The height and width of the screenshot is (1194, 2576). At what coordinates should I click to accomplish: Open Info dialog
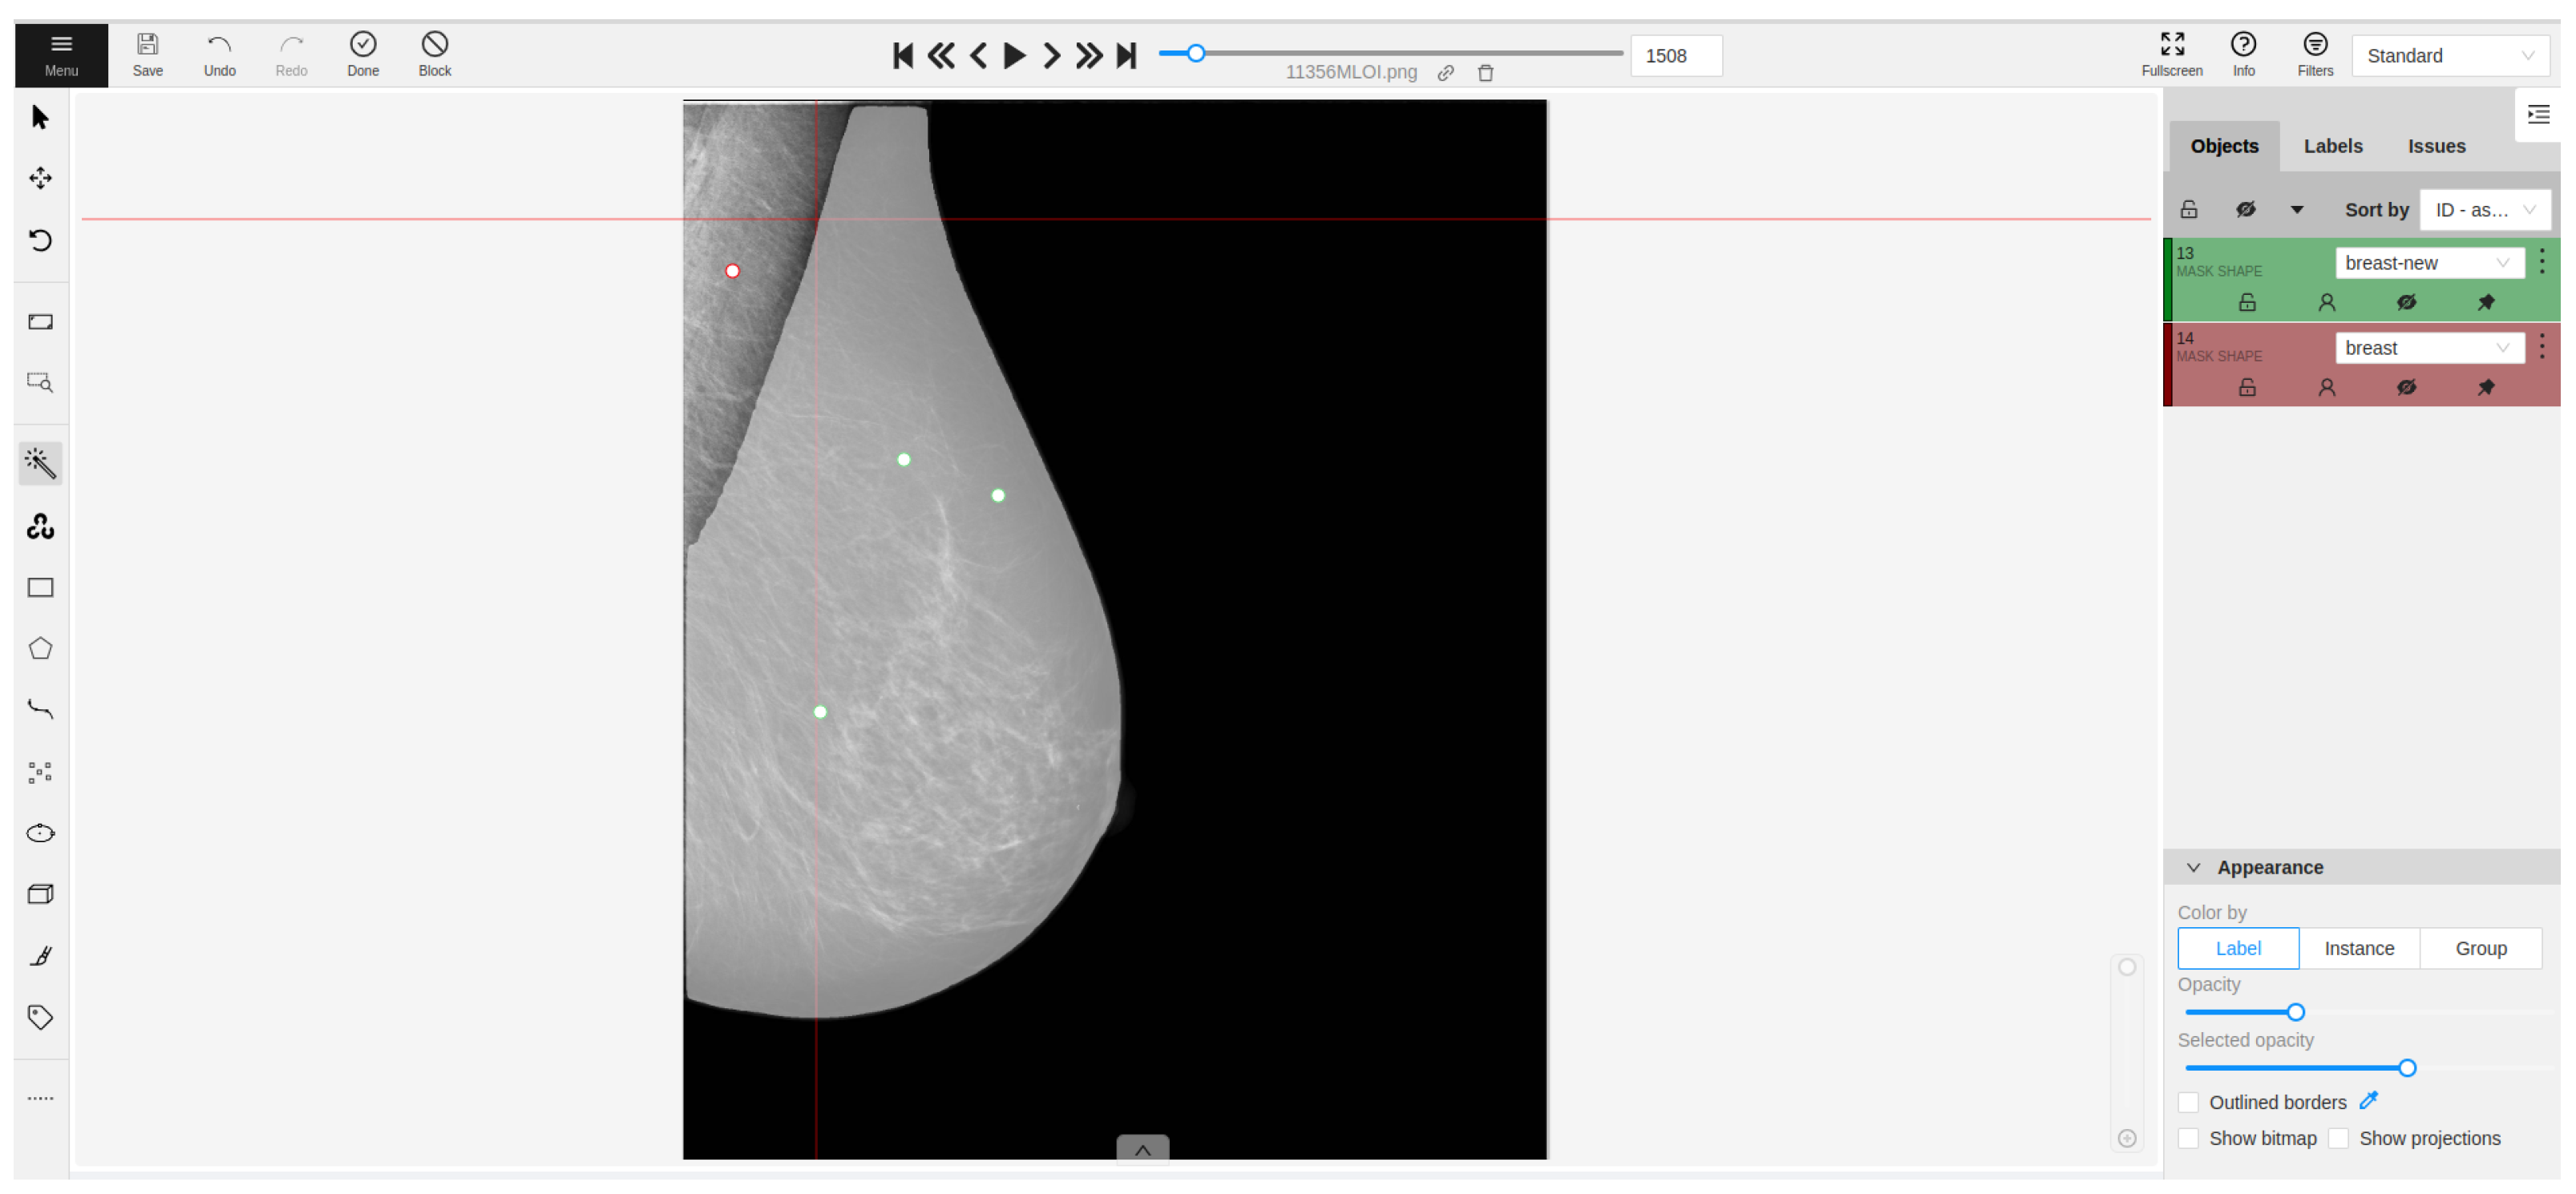[2244, 55]
